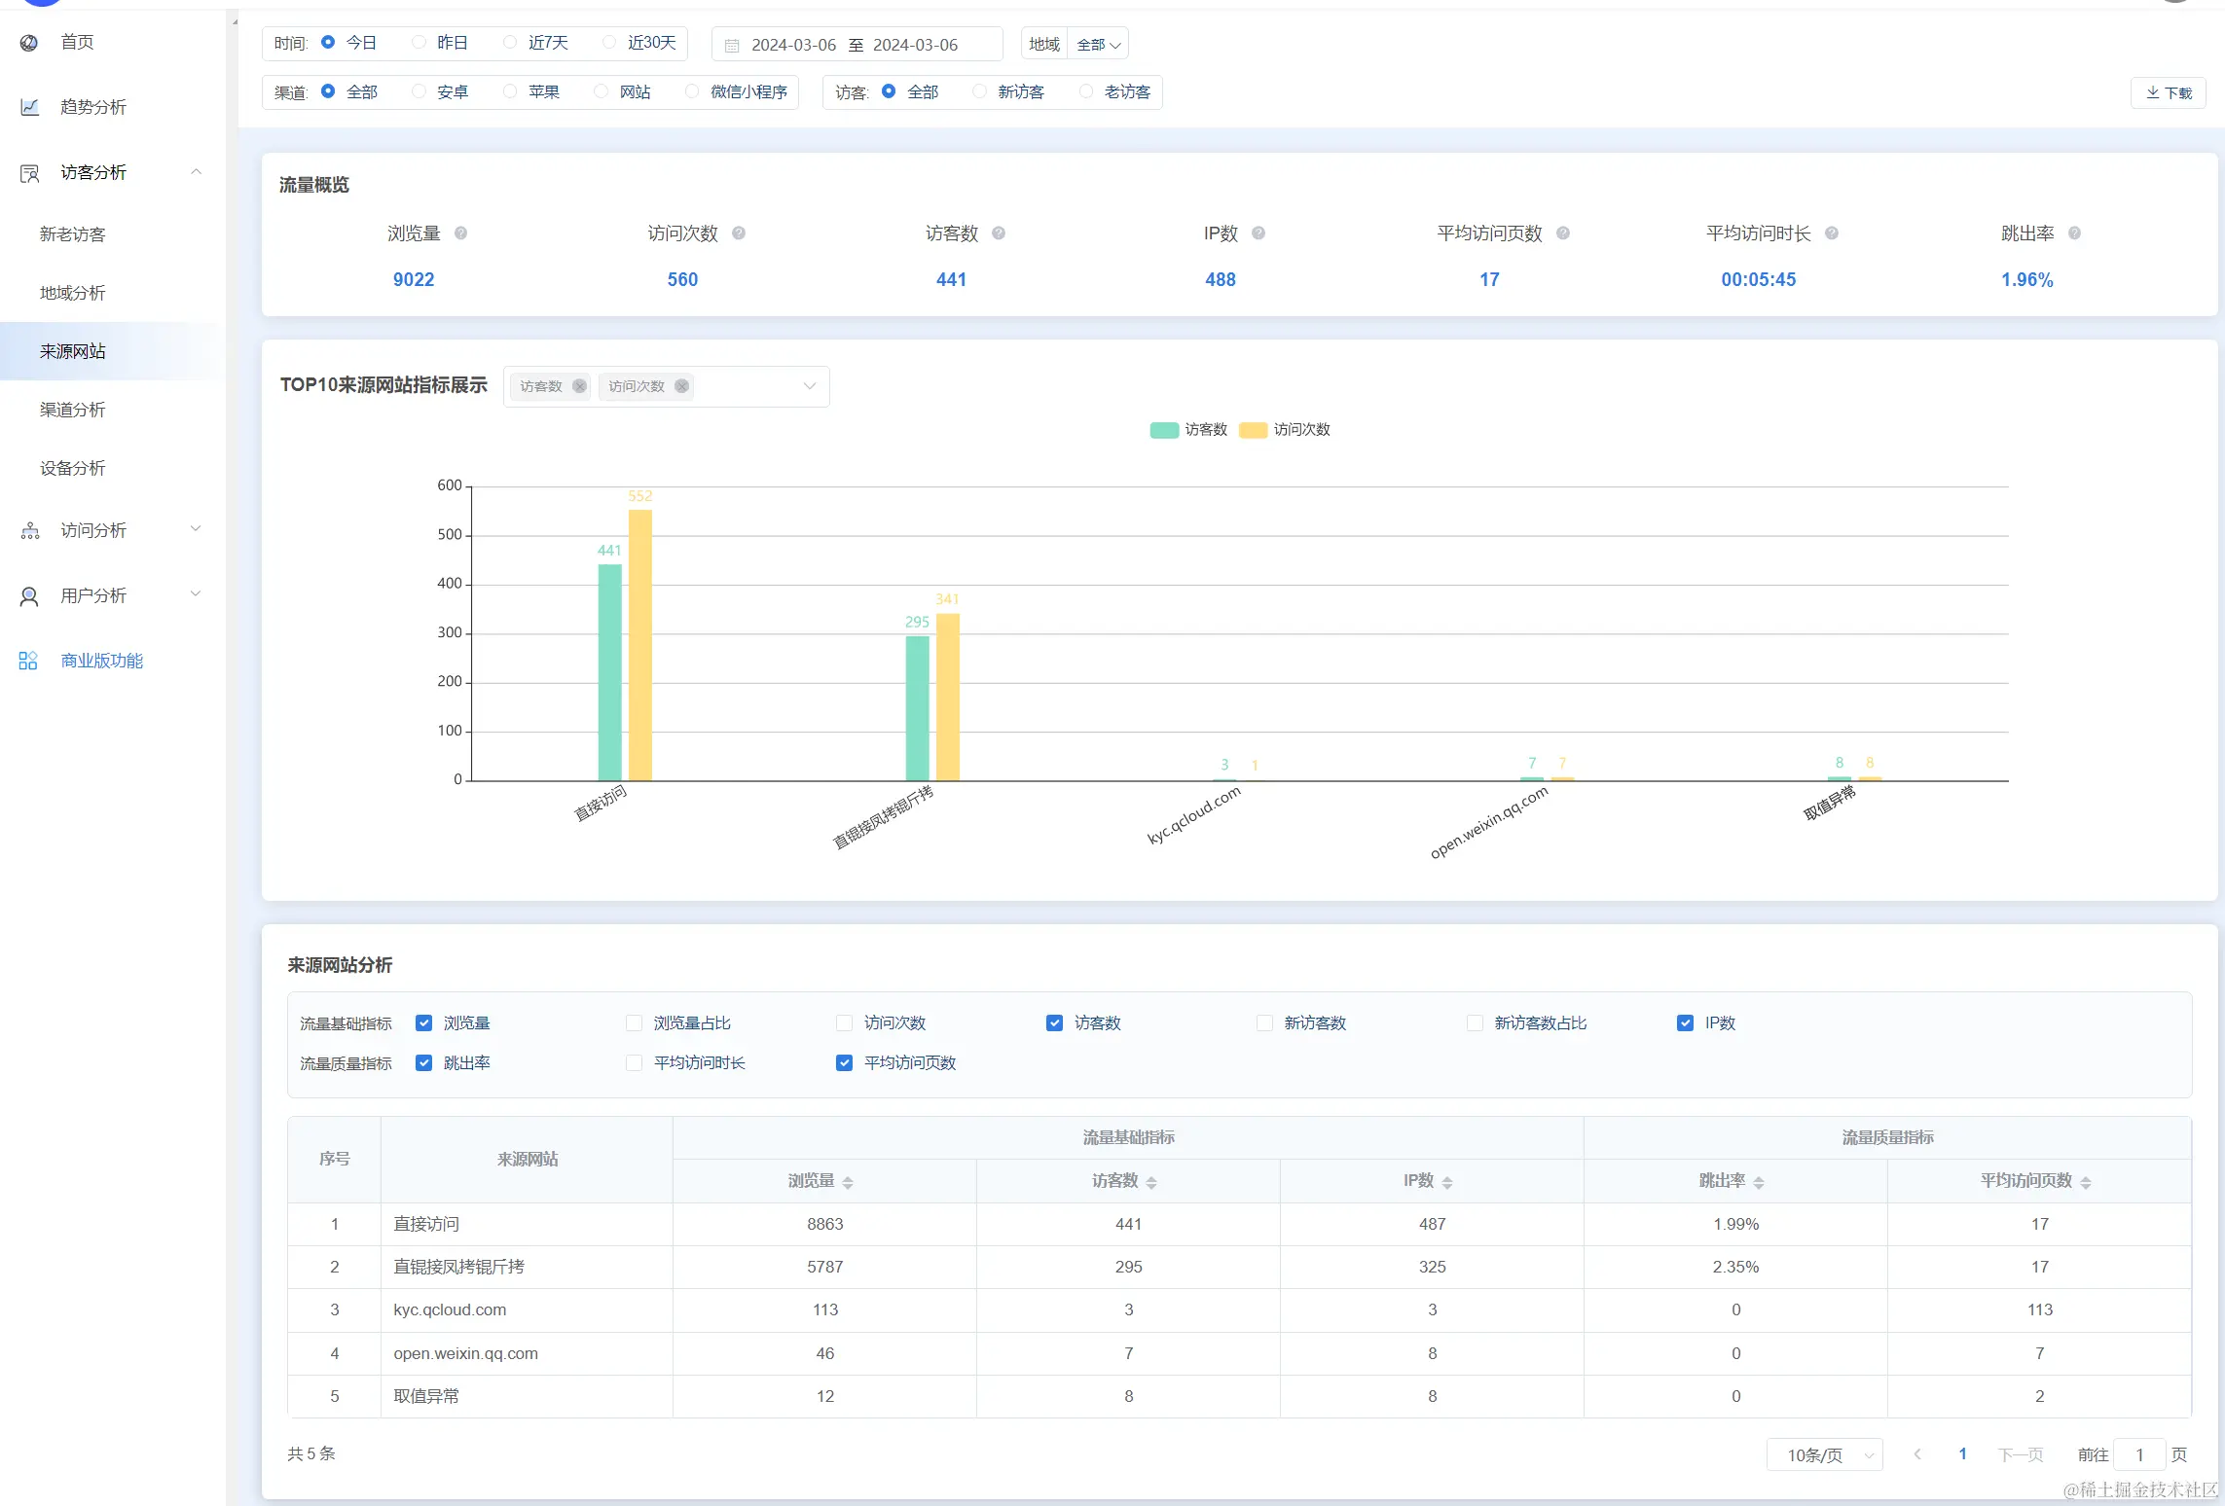The image size is (2225, 1506).
Task: Sort table by 浏览量 column arrows
Action: coord(848,1182)
